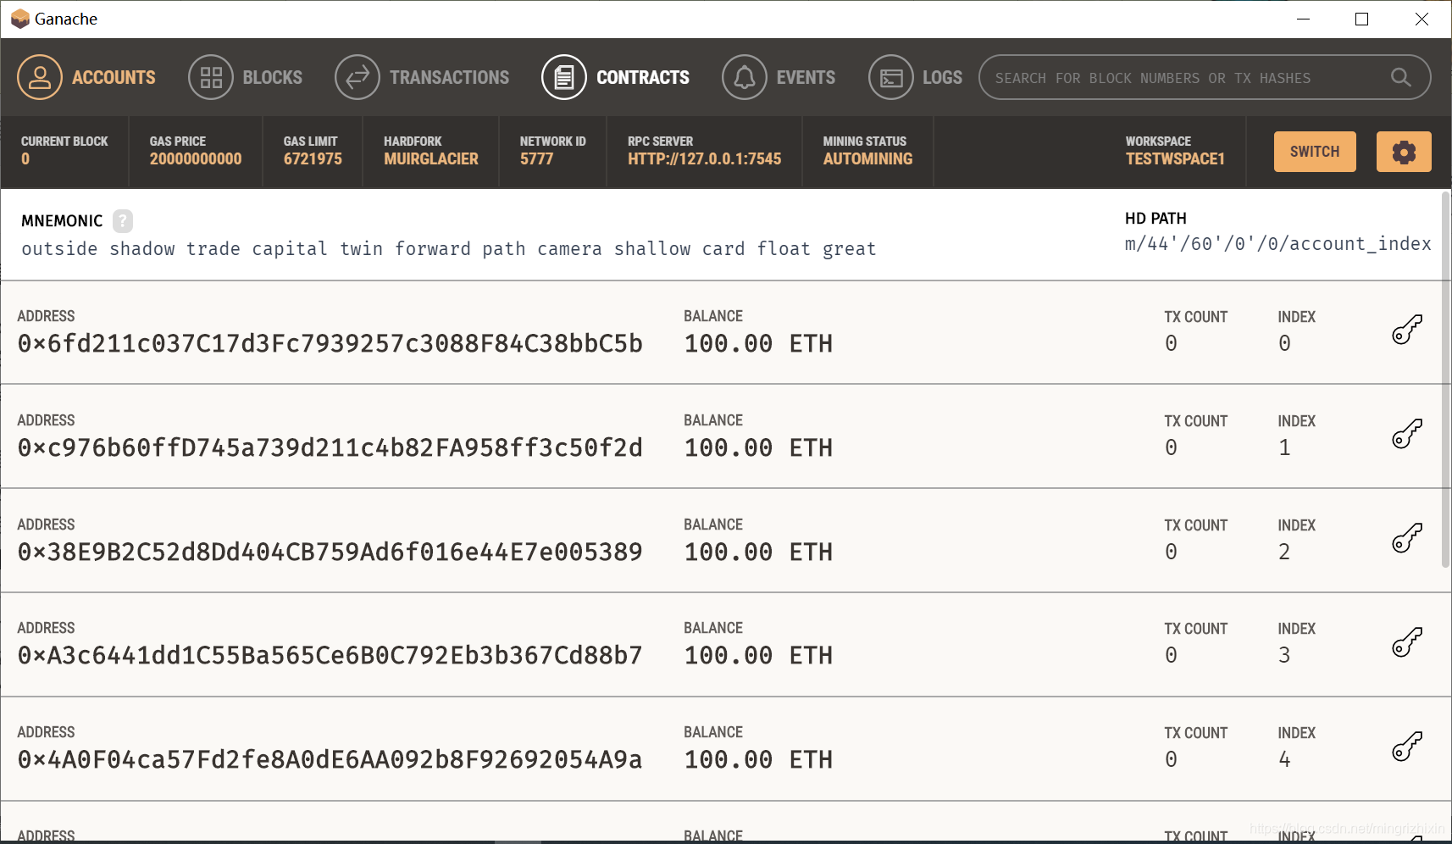Click balance of account index 2
1452x844 pixels.
tap(758, 552)
